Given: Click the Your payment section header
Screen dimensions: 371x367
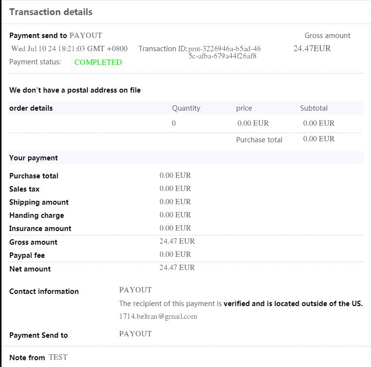Looking at the screenshot, I should coord(34,158).
